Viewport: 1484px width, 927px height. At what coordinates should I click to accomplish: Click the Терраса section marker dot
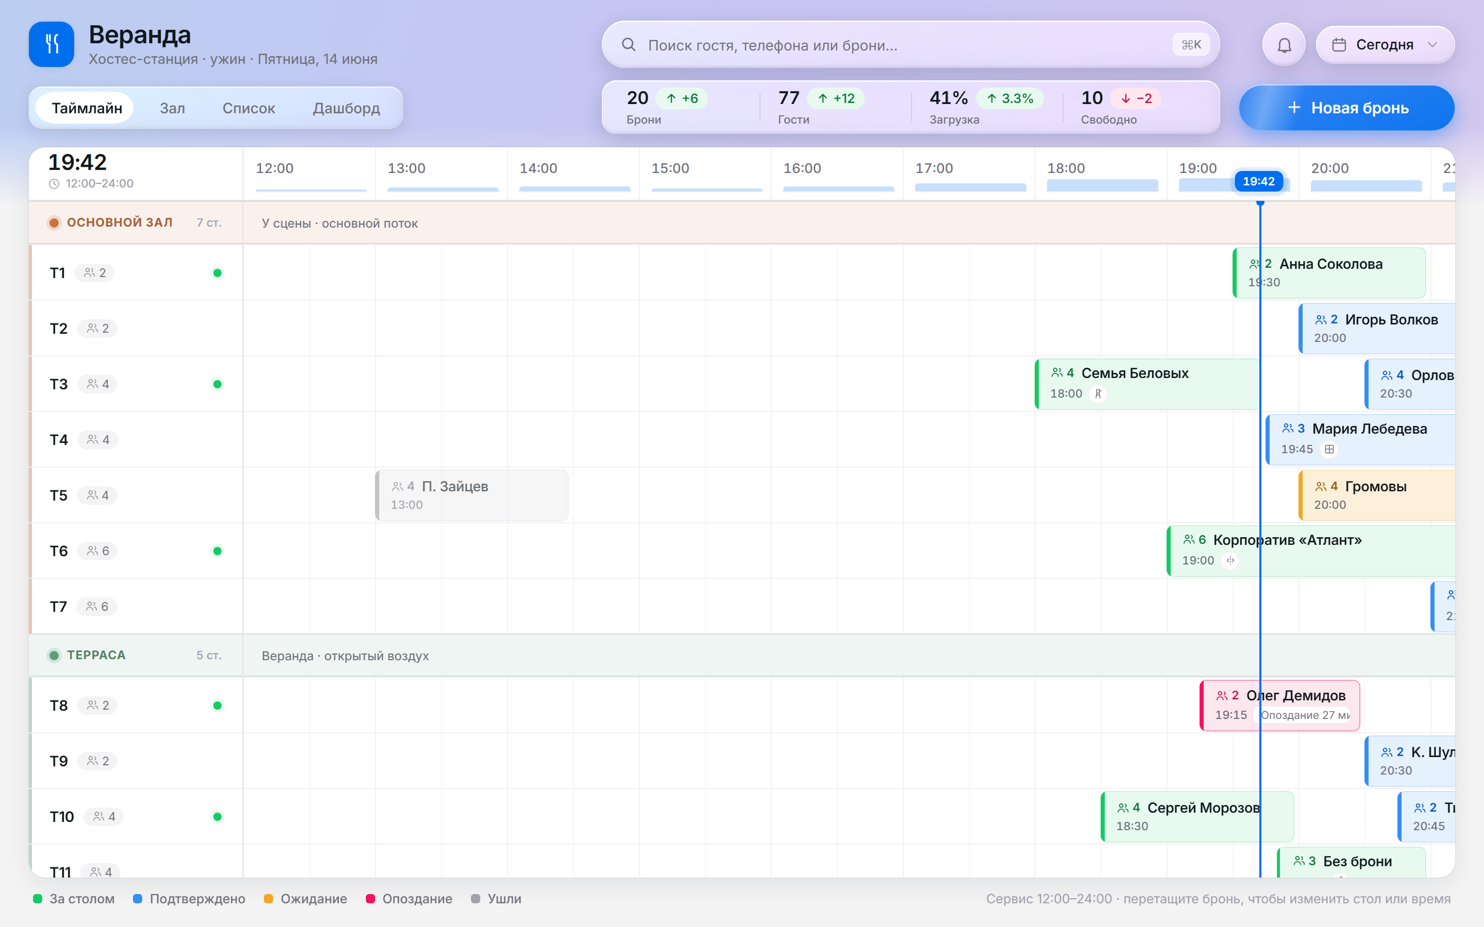coord(54,656)
